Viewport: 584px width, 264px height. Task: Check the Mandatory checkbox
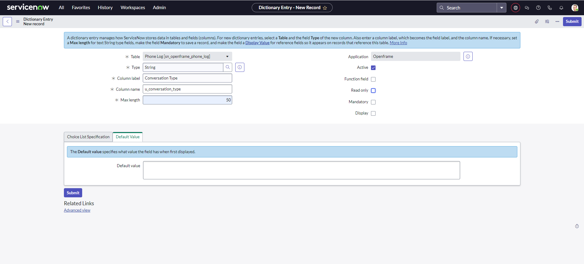[x=373, y=102]
